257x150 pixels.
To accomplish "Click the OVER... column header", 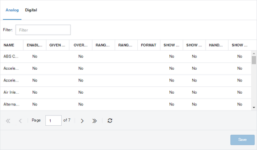I will point(81,45).
